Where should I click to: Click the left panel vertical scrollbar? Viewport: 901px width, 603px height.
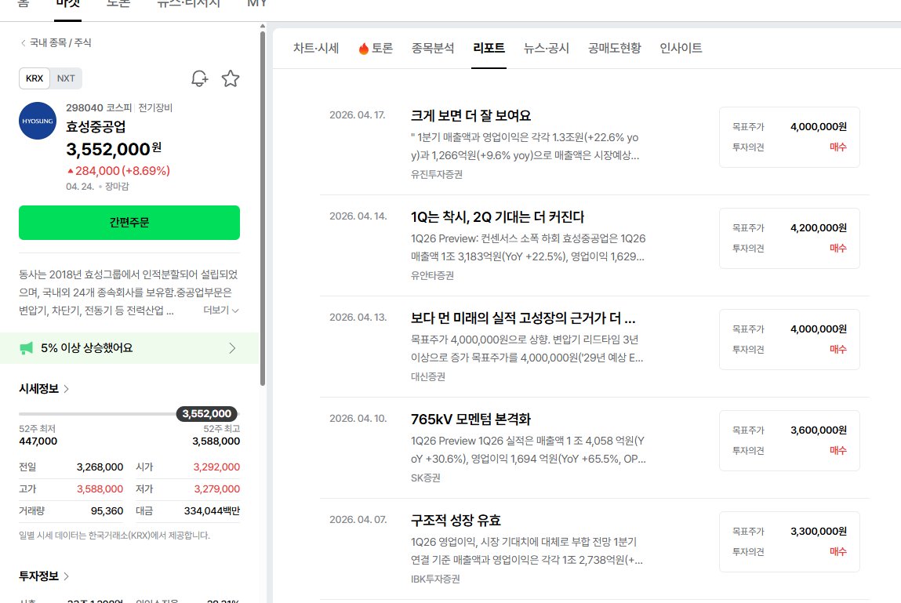click(x=263, y=207)
